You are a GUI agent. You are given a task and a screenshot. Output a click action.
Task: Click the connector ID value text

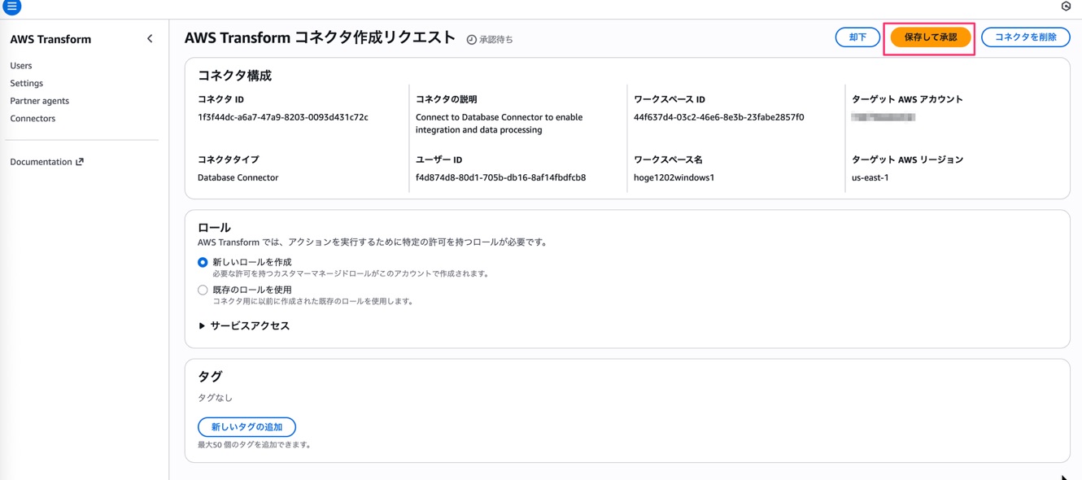pos(282,117)
